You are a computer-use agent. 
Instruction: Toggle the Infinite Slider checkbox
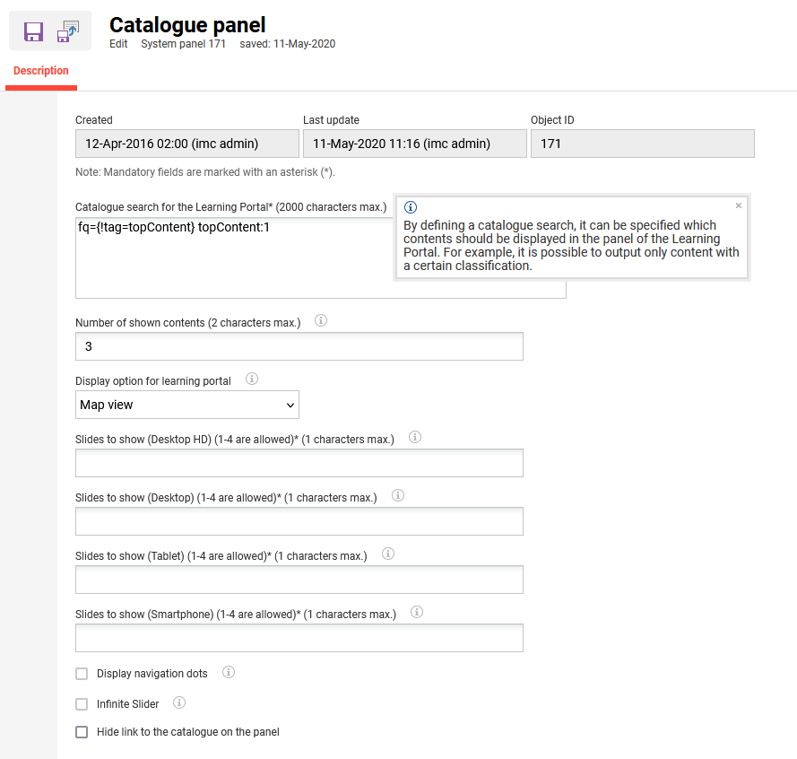pyautogui.click(x=82, y=704)
